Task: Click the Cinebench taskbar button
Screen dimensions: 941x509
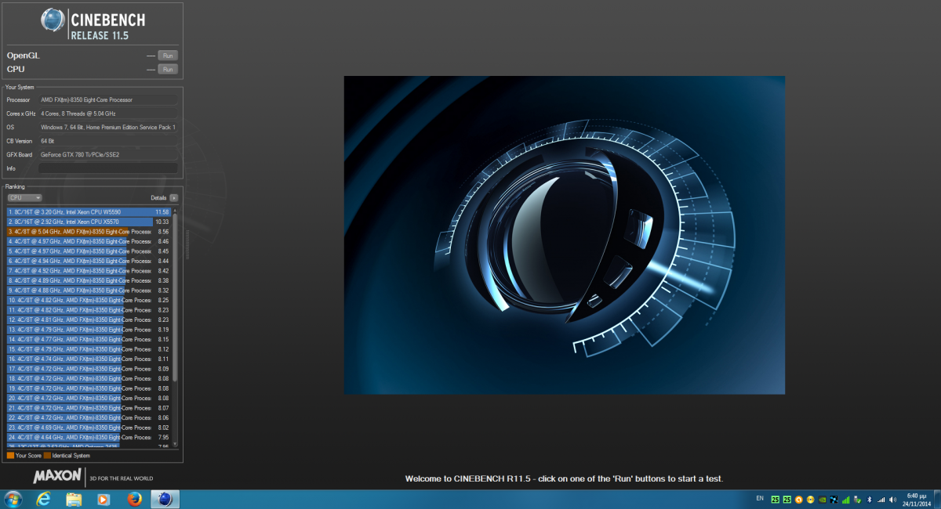Action: (x=164, y=499)
